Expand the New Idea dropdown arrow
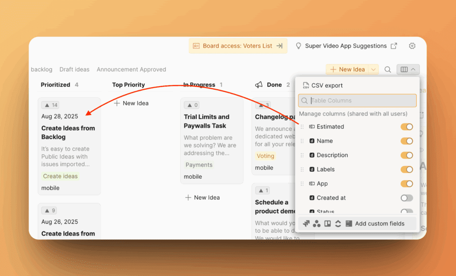The height and width of the screenshot is (276, 456). click(374, 69)
